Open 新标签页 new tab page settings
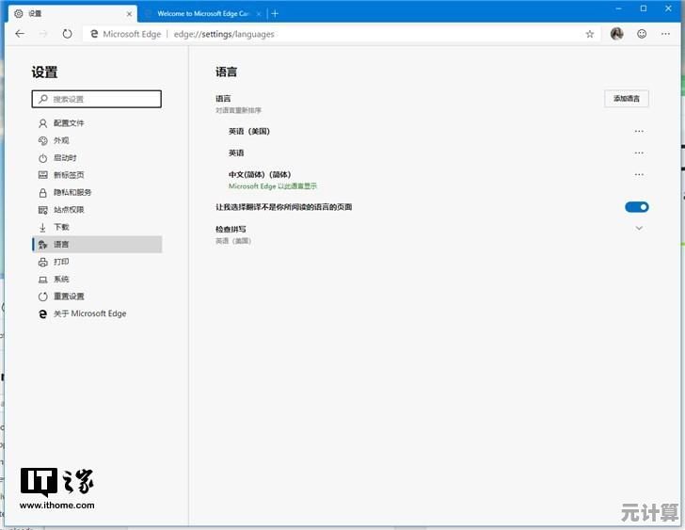The image size is (685, 530). [97, 175]
